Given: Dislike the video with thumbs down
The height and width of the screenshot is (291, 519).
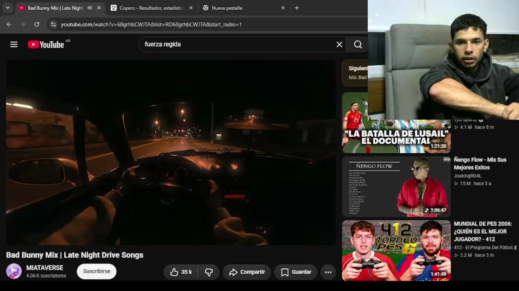Looking at the screenshot, I should (x=209, y=272).
